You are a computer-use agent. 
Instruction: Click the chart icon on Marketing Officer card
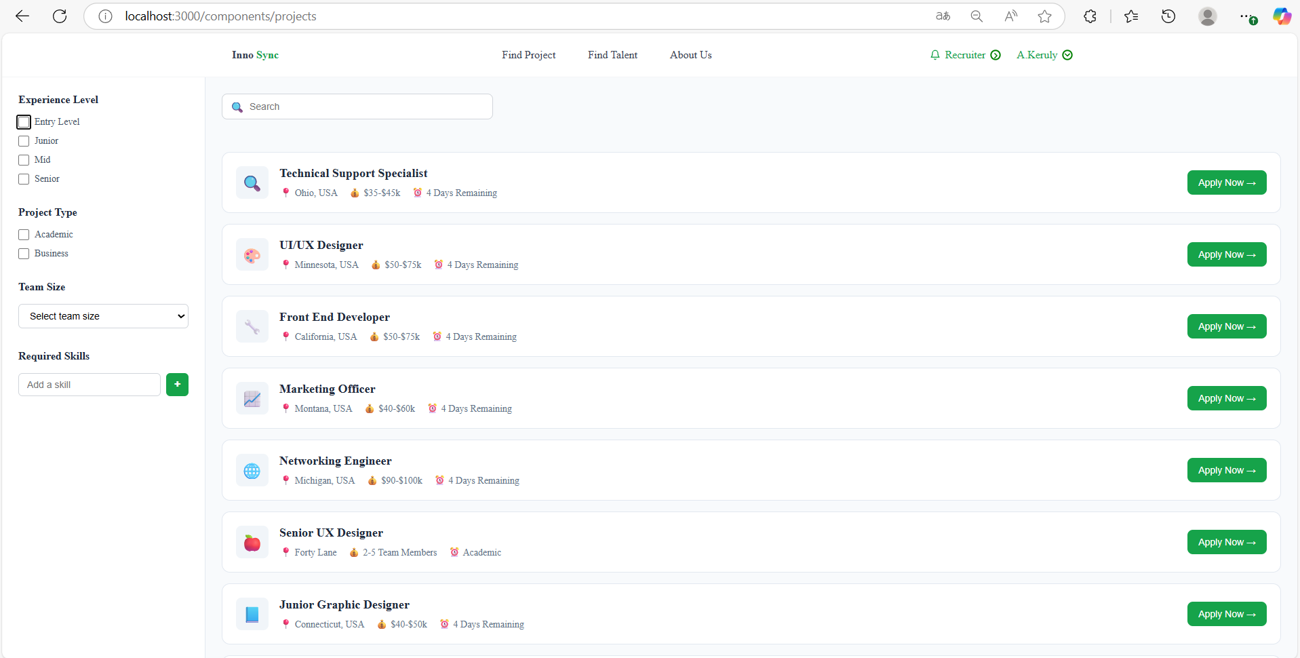point(252,398)
